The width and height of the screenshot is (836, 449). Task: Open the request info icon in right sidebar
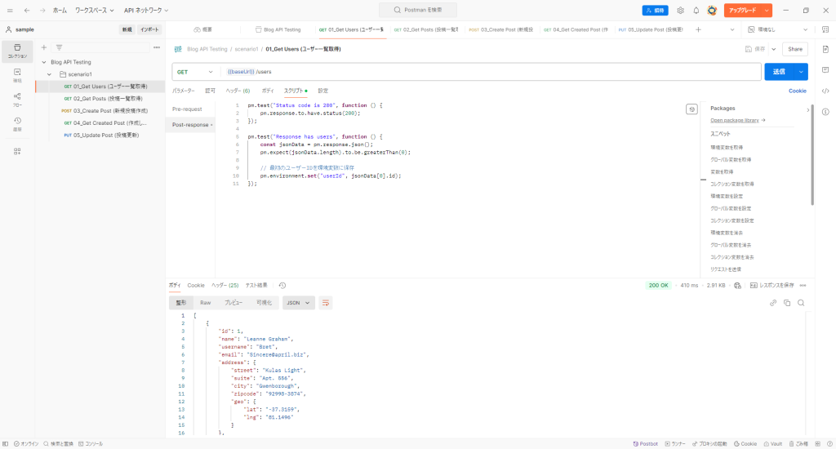(x=825, y=112)
